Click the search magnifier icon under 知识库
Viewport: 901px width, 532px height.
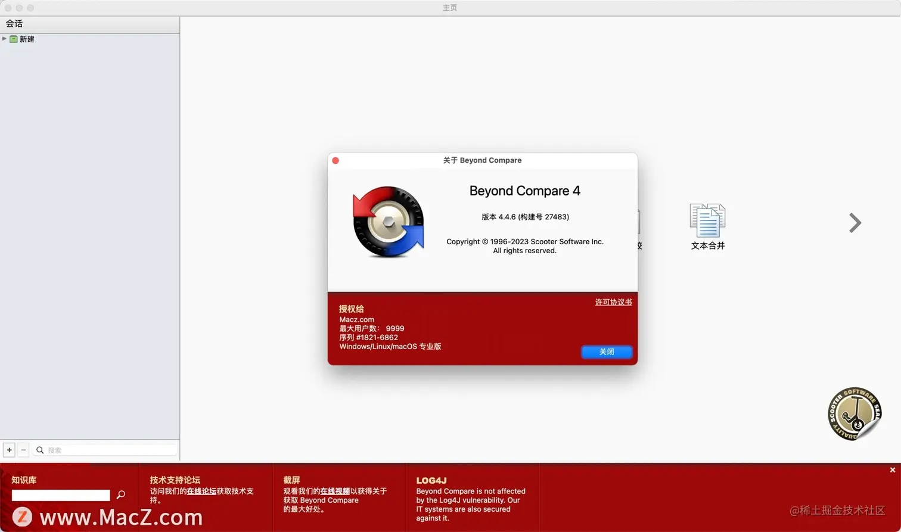(120, 495)
